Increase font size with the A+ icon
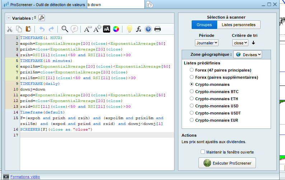 [x=97, y=29]
